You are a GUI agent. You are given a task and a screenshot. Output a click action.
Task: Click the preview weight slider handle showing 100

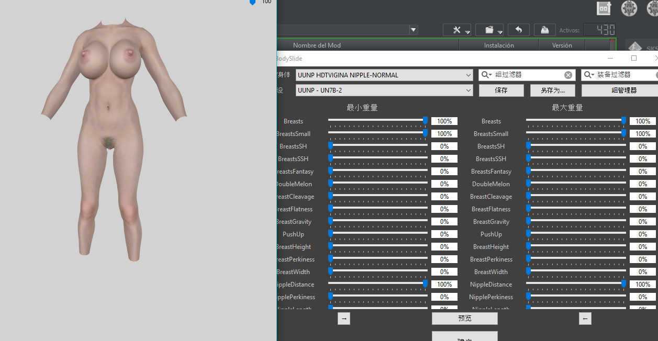click(252, 2)
